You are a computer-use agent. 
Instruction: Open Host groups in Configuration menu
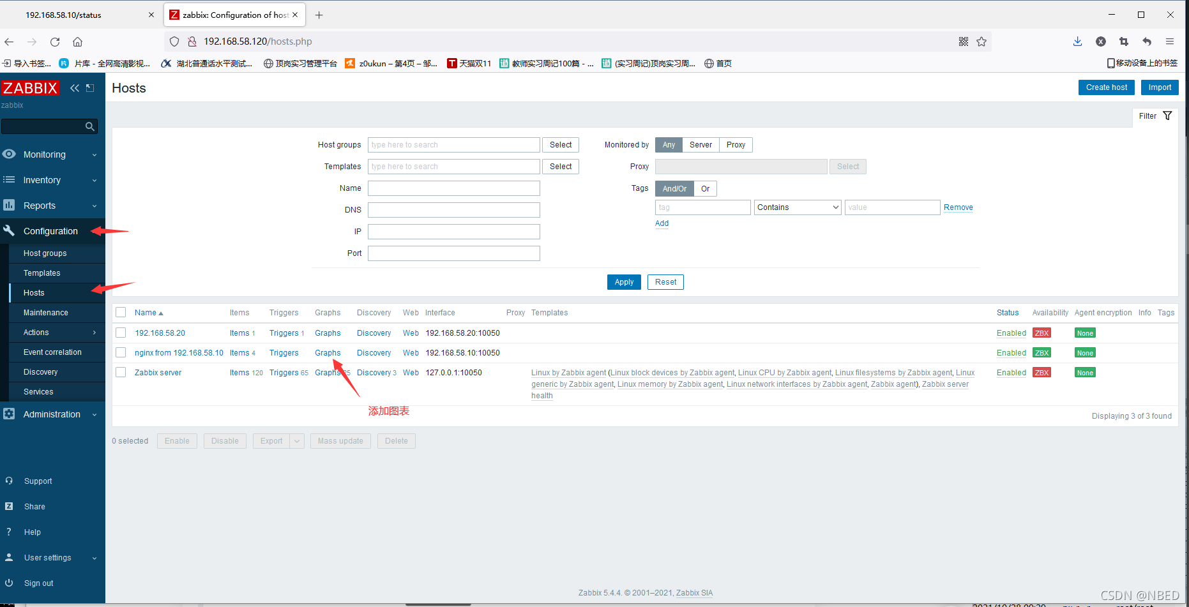[x=45, y=253]
